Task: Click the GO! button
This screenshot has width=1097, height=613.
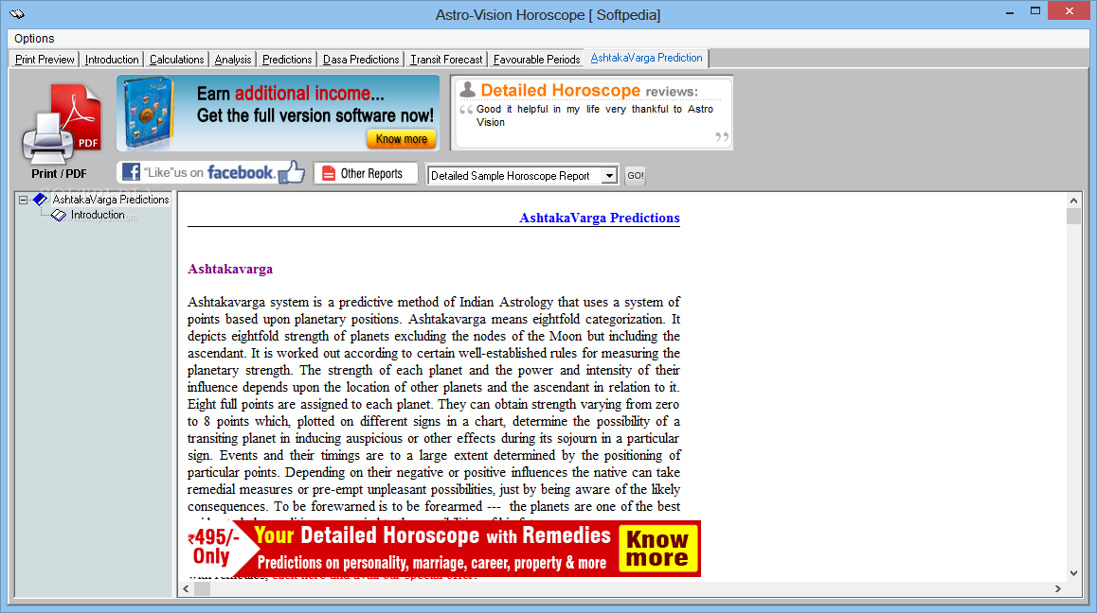Action: click(x=636, y=175)
